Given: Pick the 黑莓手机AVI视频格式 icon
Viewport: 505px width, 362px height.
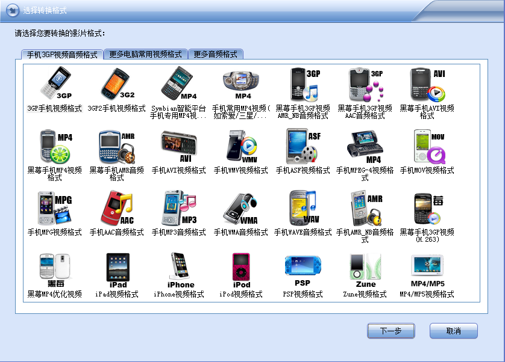Looking at the screenshot, I should click(x=428, y=84).
